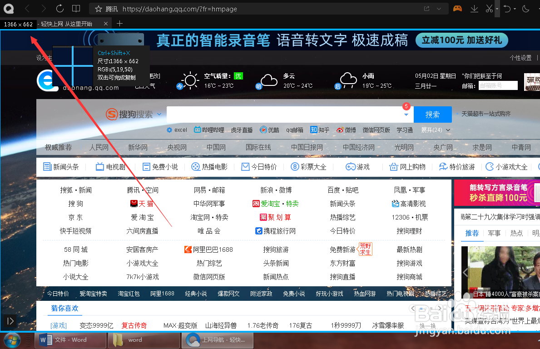Open the scissors tool dropdown arrow
This screenshot has width=540, height=349.
click(x=497, y=9)
